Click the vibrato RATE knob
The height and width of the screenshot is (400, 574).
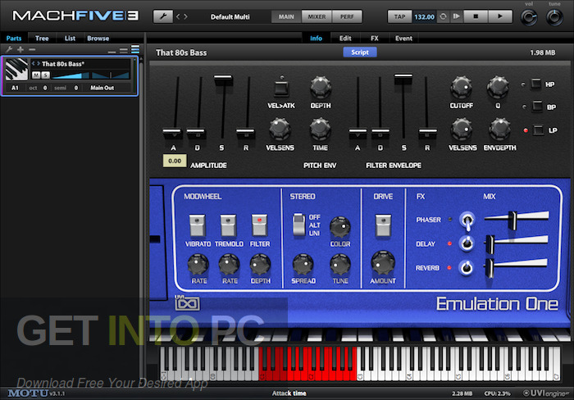pos(198,265)
